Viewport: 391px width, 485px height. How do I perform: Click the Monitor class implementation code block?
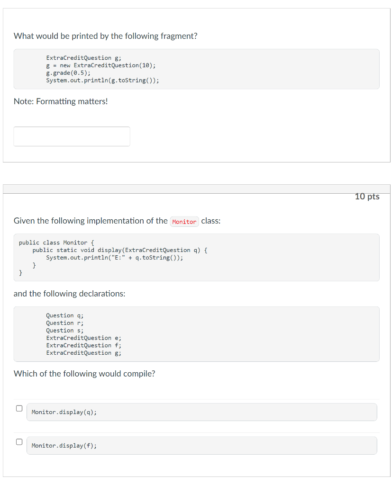[x=196, y=257]
